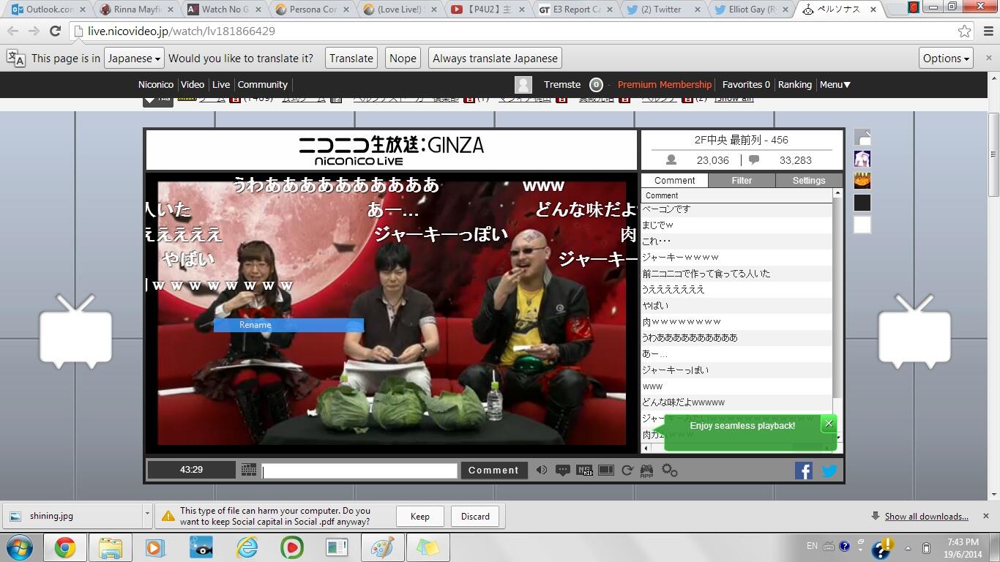Toggle the NG filter icon in player bar
Screen dimensions: 1000x562
click(584, 471)
